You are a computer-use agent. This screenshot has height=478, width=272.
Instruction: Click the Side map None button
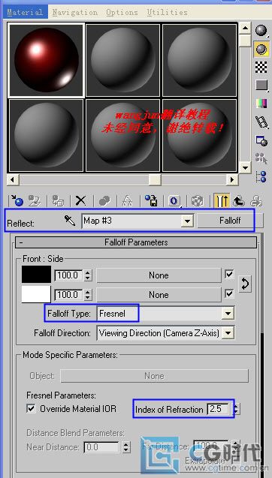click(159, 295)
